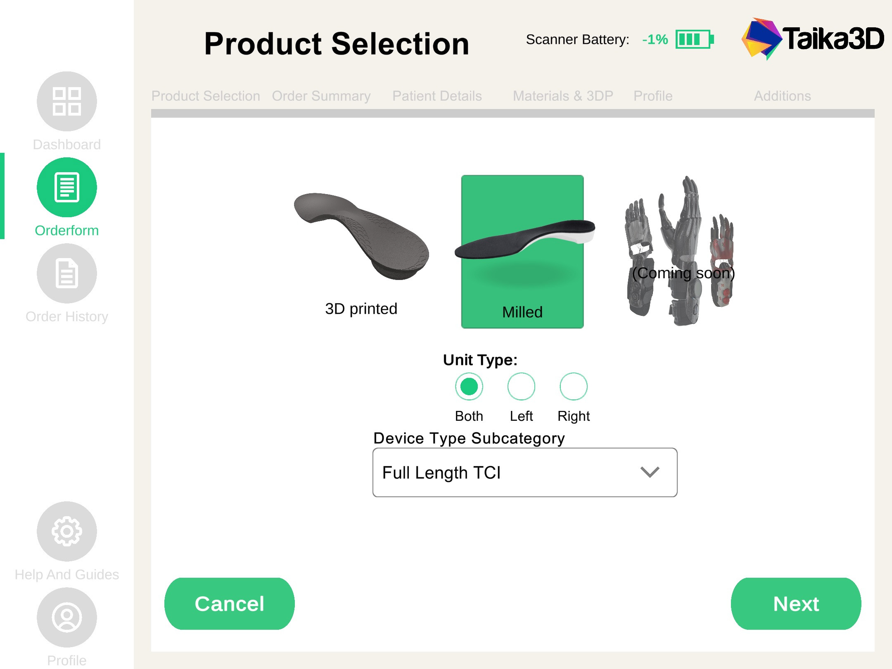Viewport: 892px width, 669px height.
Task: Click the Cancel button
Action: pos(230,604)
